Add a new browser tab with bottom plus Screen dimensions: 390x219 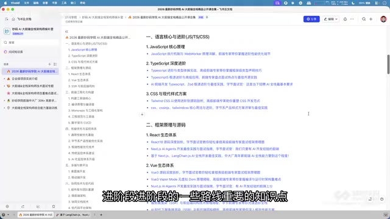point(101,215)
